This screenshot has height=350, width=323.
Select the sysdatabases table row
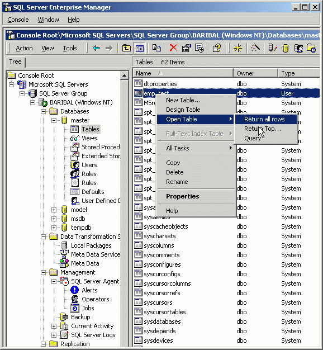(x=226, y=321)
